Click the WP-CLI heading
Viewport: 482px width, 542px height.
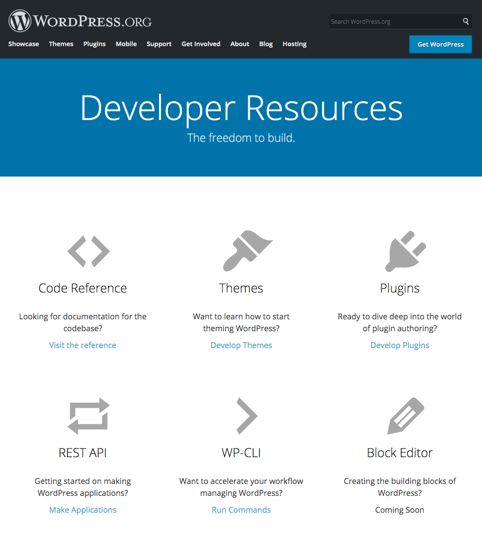click(x=241, y=452)
